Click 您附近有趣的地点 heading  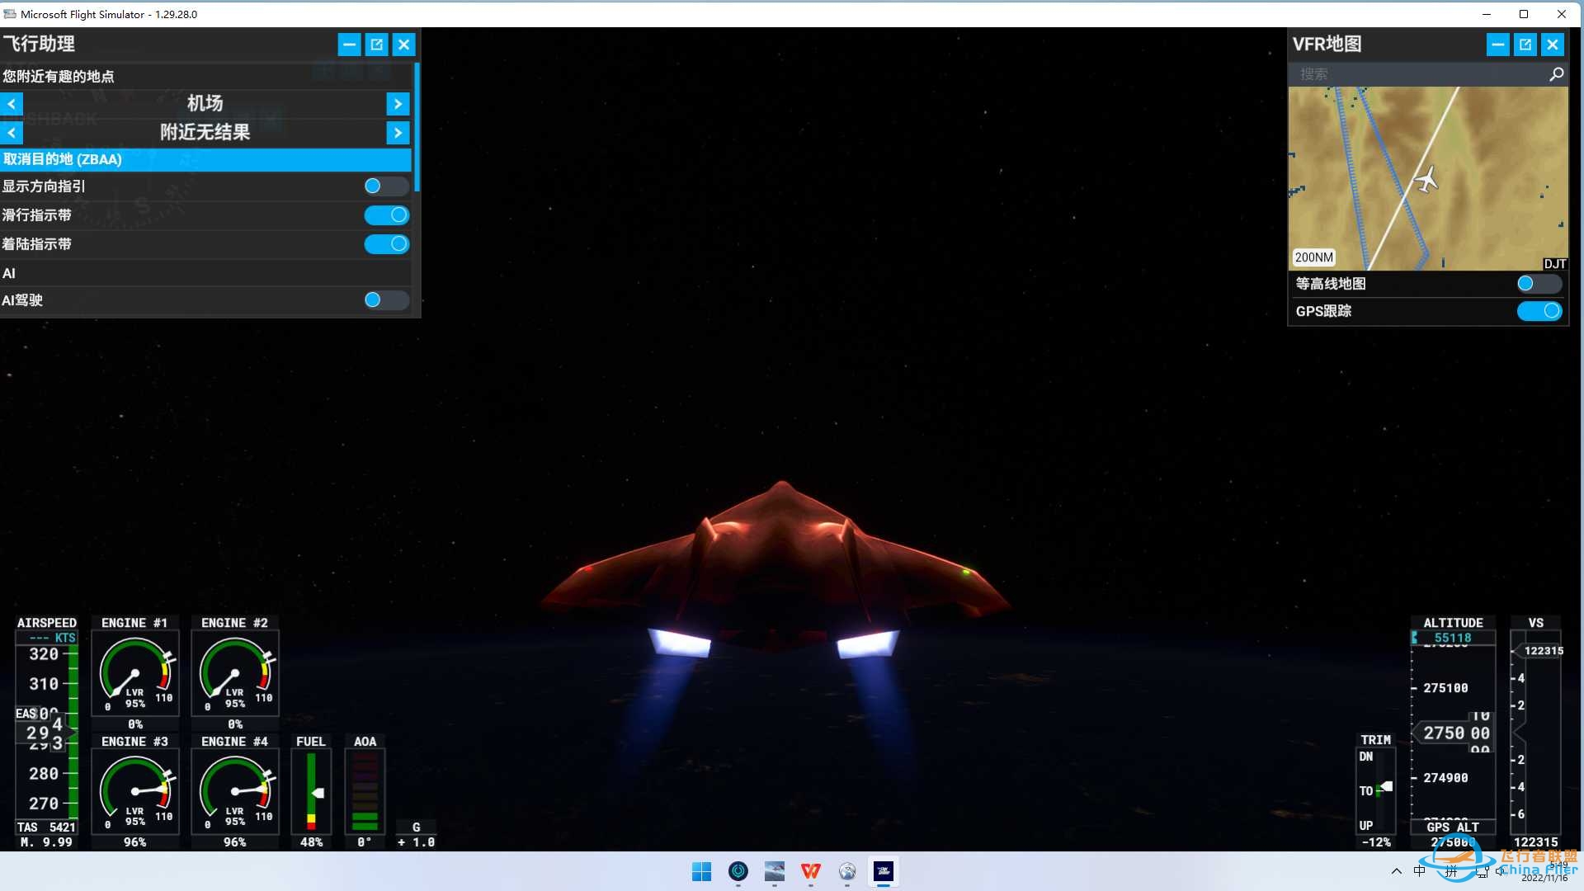click(x=58, y=76)
